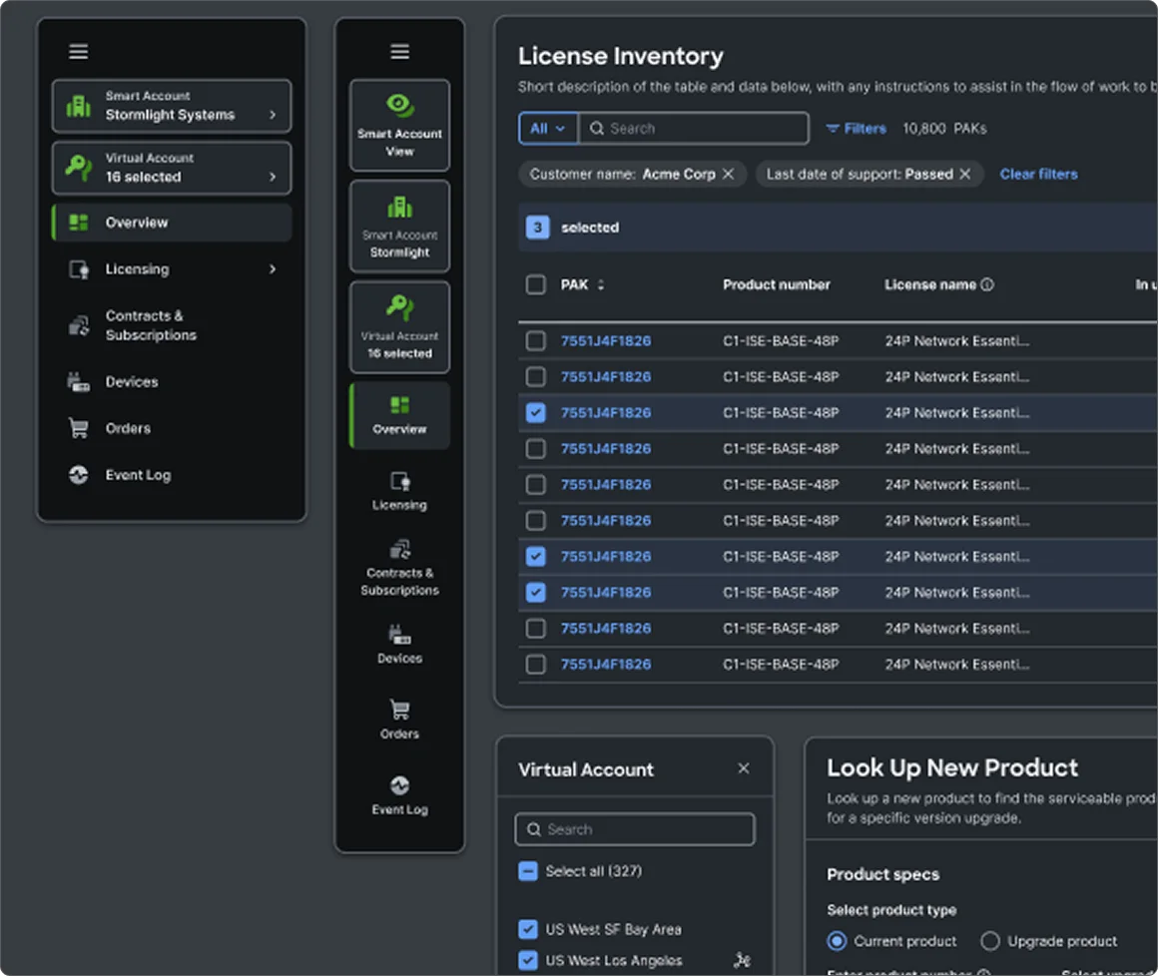Viewport: 1158px width, 976px height.
Task: Click the Event Log icon in the compact sidebar
Action: (399, 785)
